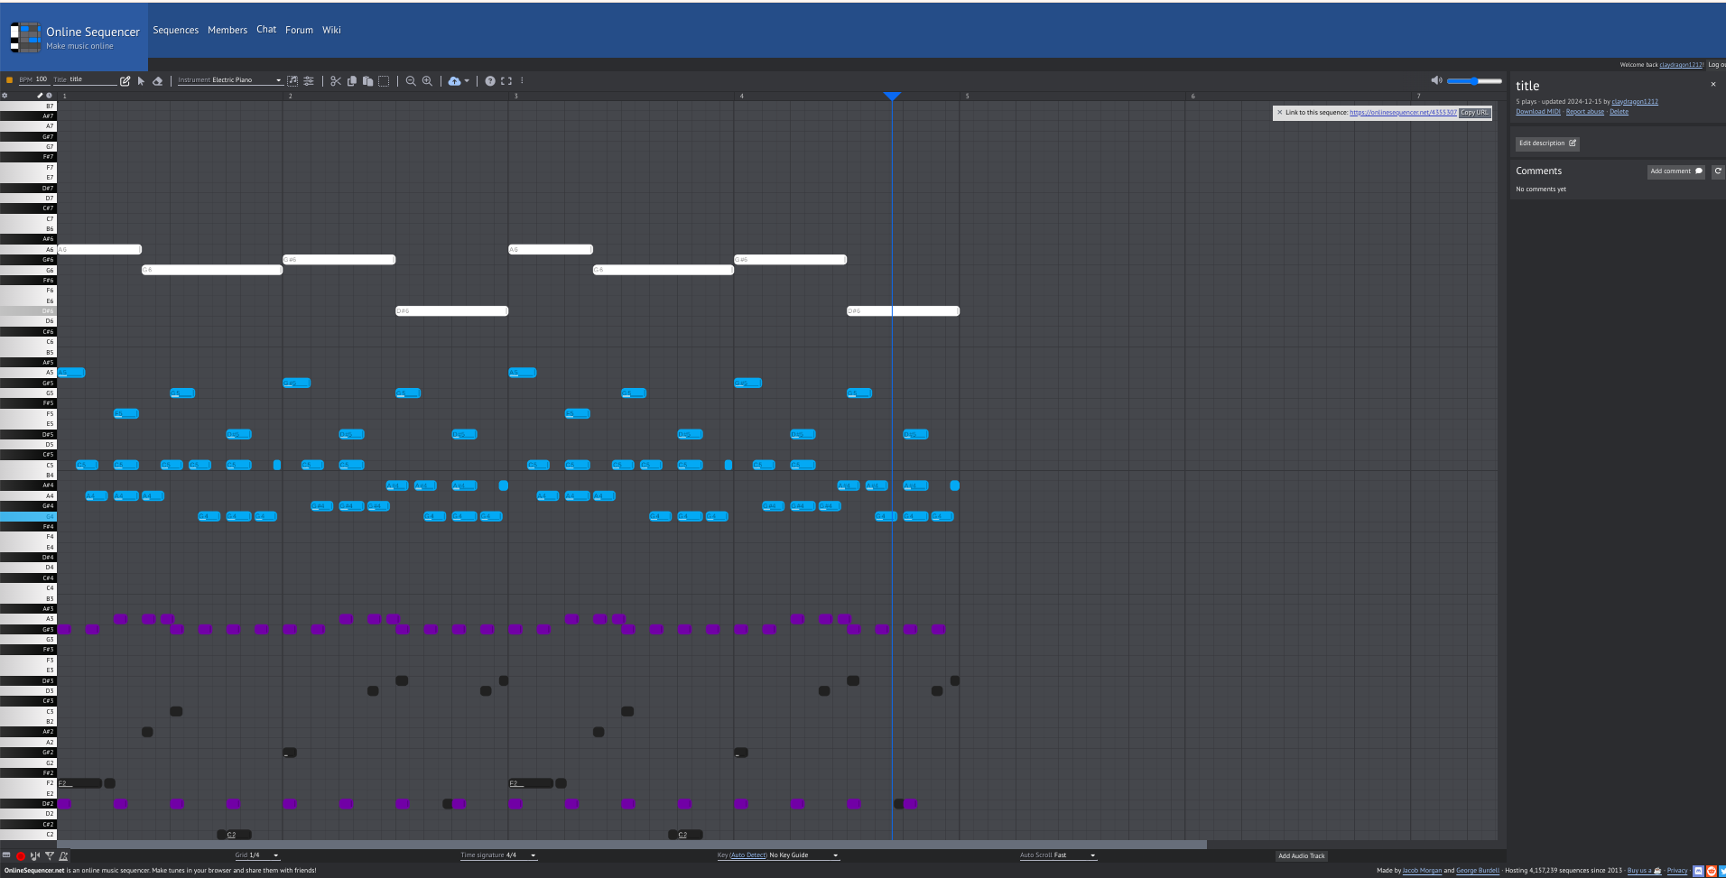Zoom in with the magnifier plus icon
The height and width of the screenshot is (878, 1726).
[x=427, y=81]
